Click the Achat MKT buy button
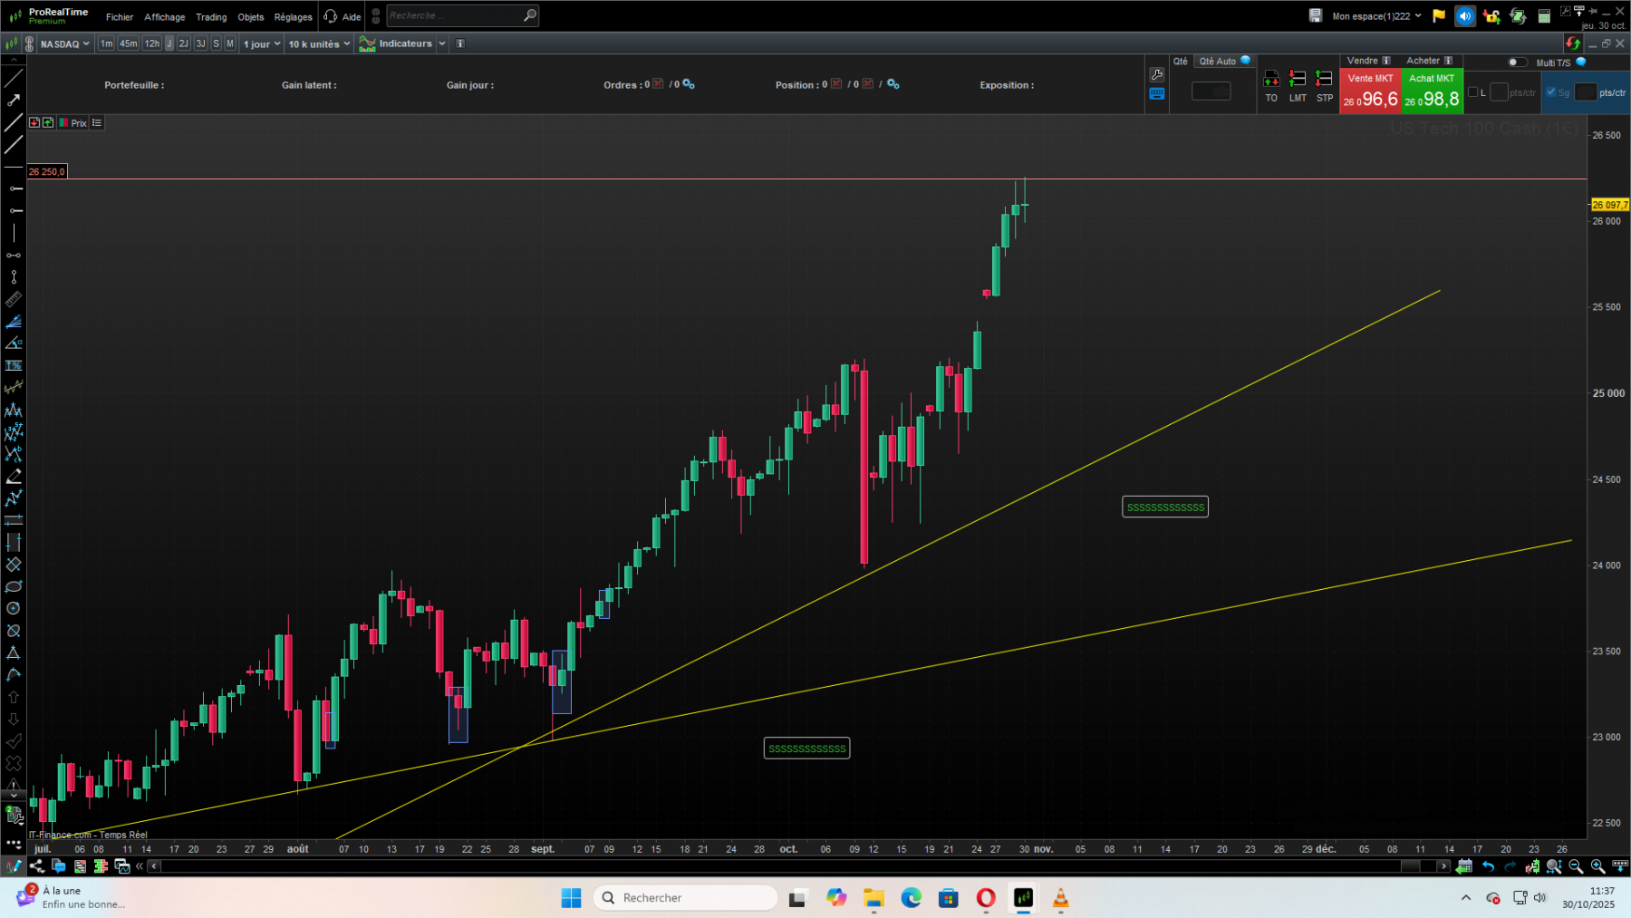 coord(1431,90)
